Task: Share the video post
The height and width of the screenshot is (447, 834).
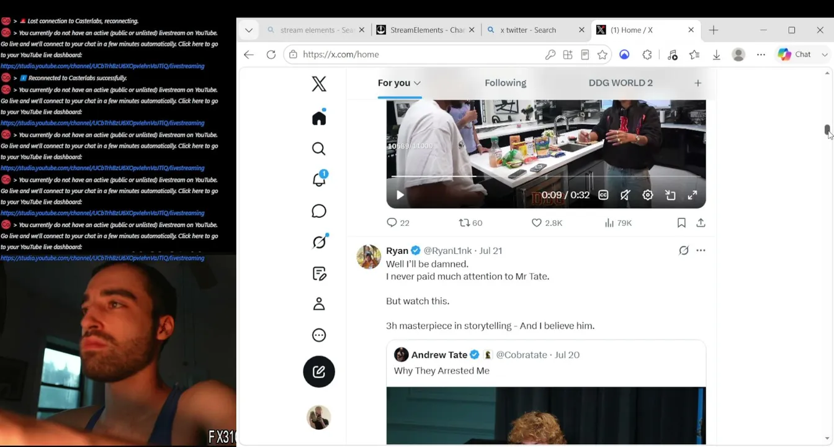Action: click(701, 223)
